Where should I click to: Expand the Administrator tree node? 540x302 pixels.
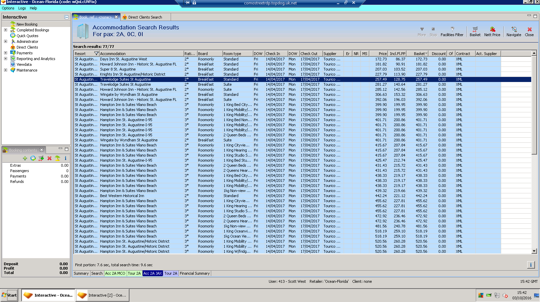(x=5, y=41)
